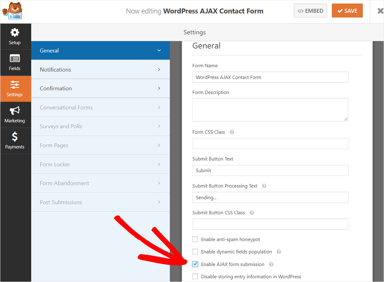This screenshot has width=384, height=282.
Task: Check Enable dynamic fields population
Action: (195, 251)
